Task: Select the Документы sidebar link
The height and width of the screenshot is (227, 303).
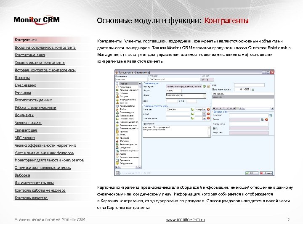Action: pos(24,115)
